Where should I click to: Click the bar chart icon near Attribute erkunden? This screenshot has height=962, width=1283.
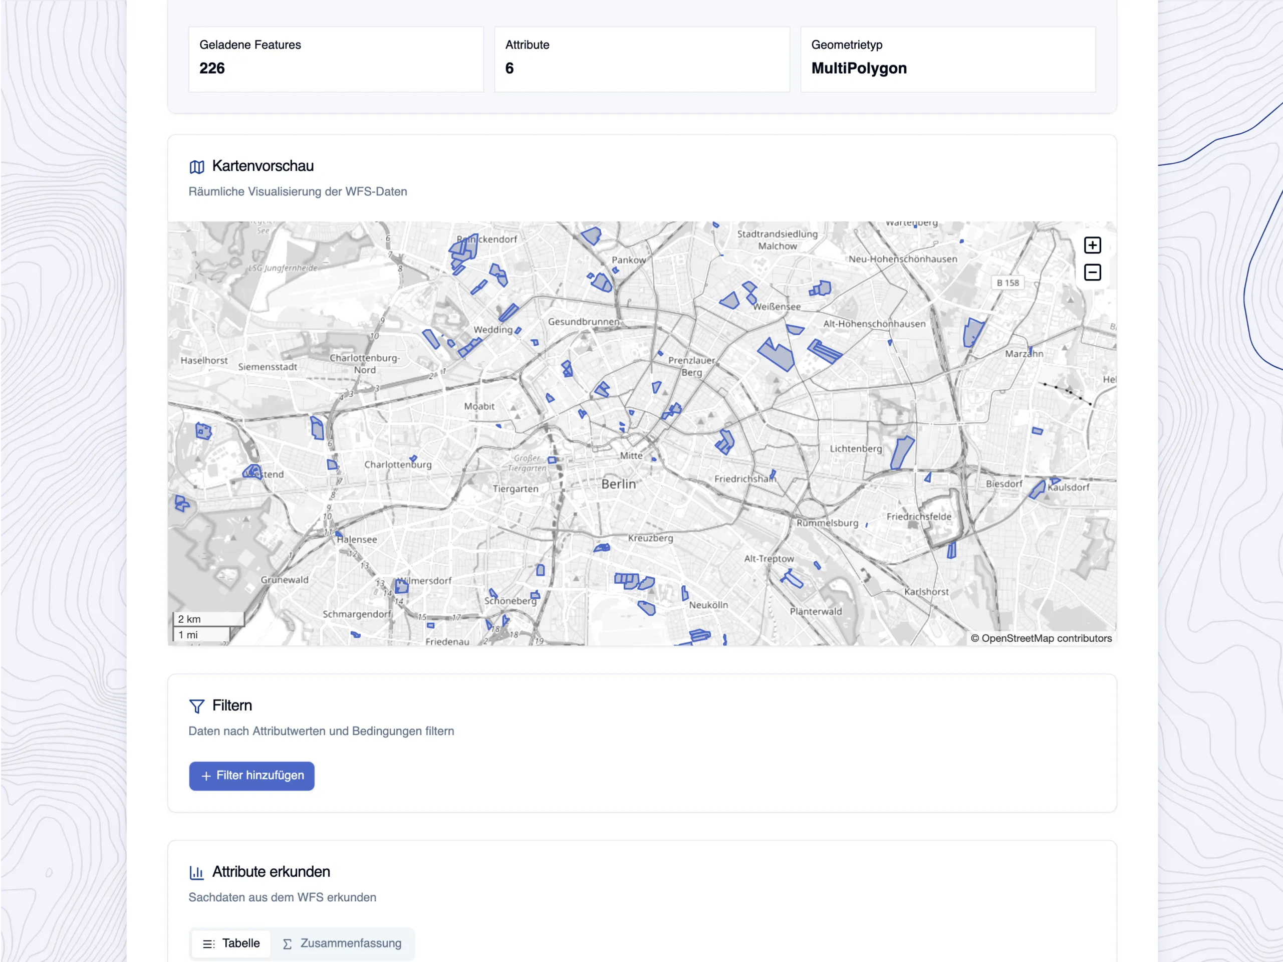coord(196,872)
